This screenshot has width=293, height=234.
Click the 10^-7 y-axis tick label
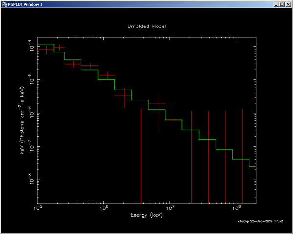point(31,145)
